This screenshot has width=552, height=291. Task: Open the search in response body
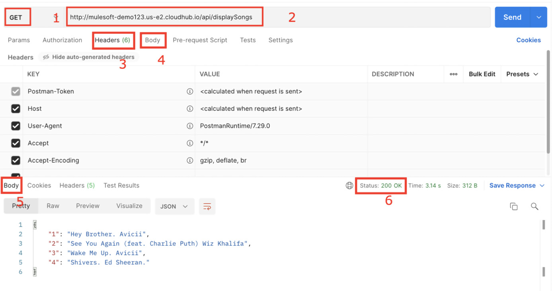(535, 206)
